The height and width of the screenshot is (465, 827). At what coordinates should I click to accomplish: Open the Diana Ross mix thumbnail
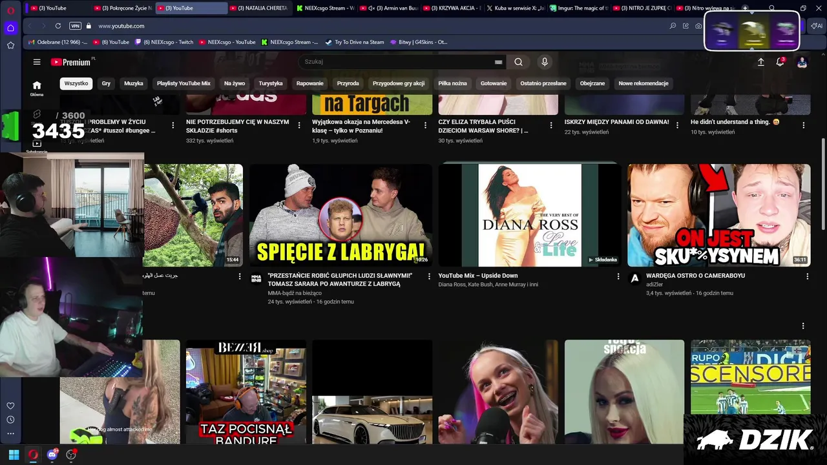click(530, 215)
